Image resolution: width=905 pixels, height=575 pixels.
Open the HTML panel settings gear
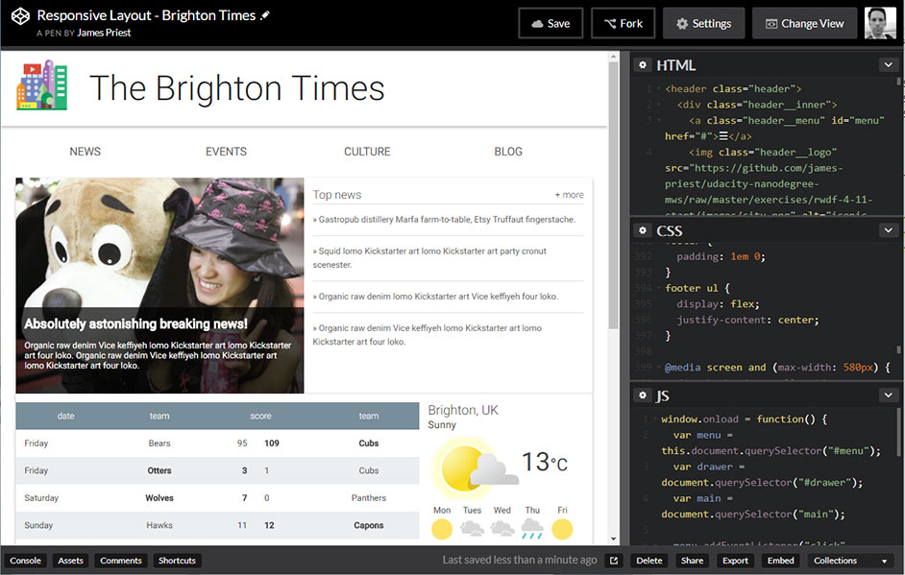[642, 64]
